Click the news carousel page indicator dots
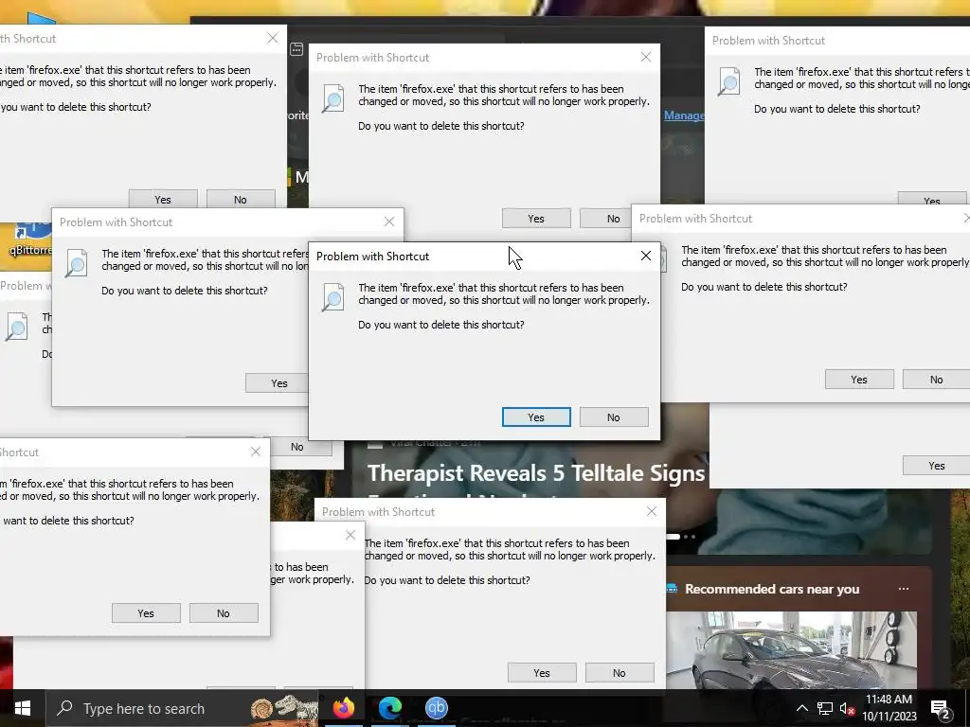The height and width of the screenshot is (727, 970). point(681,537)
